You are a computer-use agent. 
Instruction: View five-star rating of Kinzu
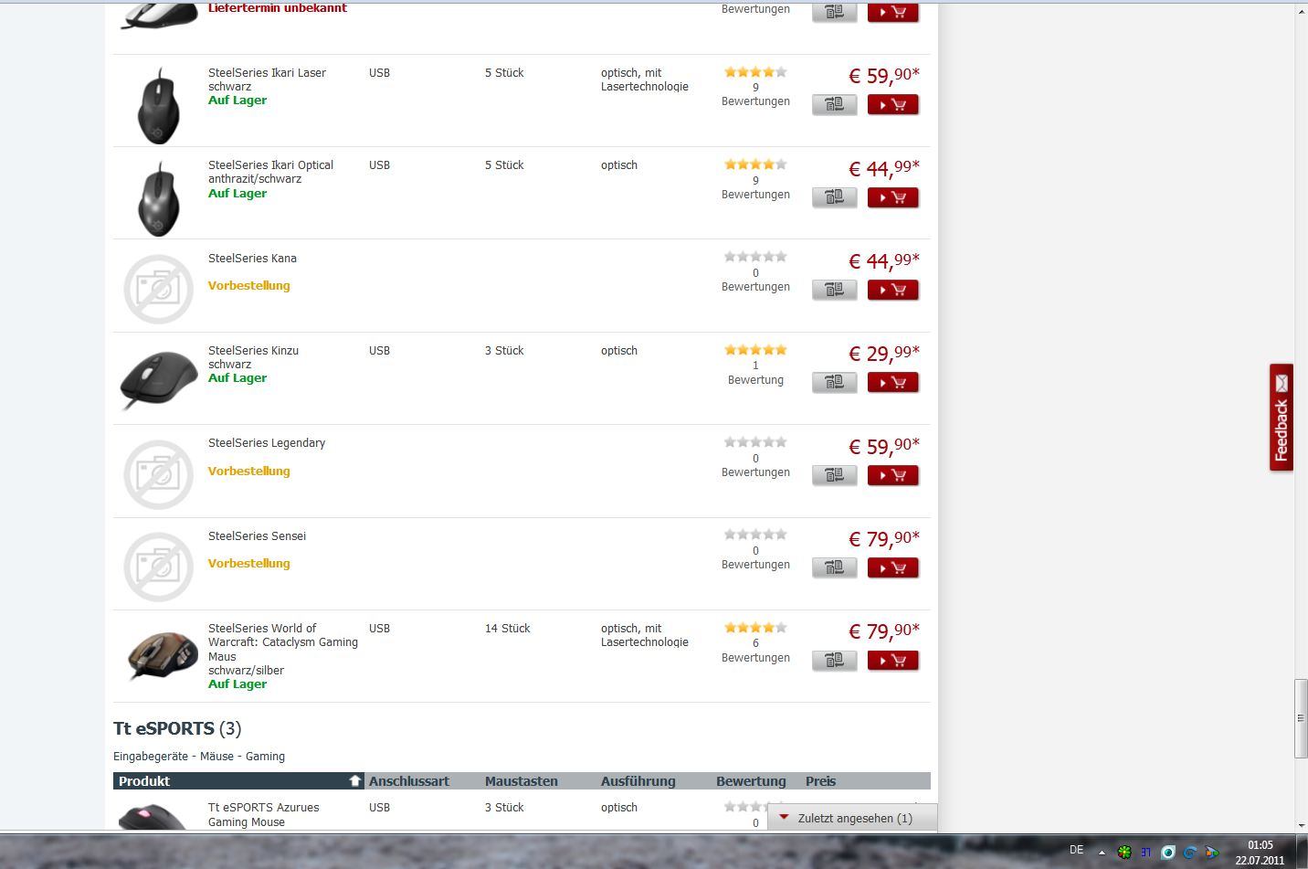click(755, 350)
